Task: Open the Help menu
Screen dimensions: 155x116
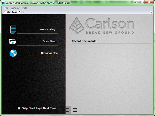Action: [x=25, y=8]
